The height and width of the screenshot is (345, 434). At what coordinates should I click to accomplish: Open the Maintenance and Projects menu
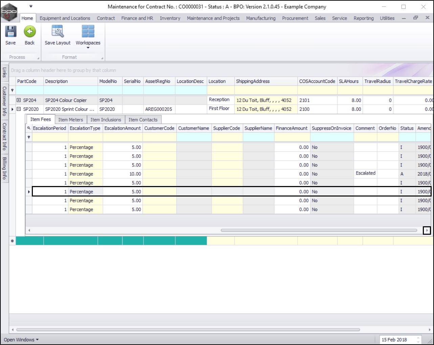(213, 18)
